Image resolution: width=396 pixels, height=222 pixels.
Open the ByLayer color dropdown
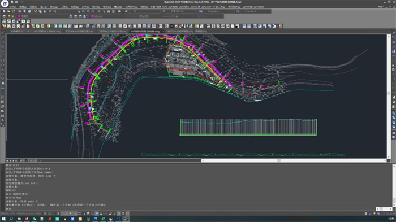(x=105, y=16)
